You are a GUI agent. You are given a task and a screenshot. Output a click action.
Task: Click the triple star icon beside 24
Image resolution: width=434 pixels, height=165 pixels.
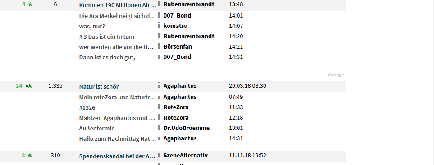coord(28,86)
